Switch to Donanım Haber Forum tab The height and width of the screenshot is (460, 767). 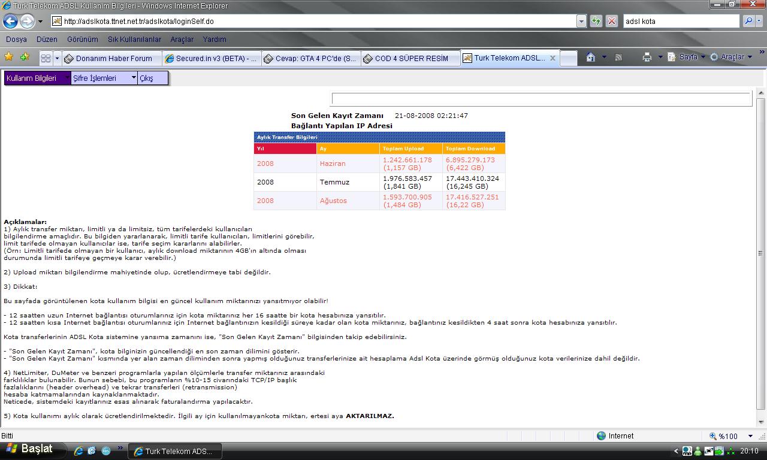pos(112,58)
